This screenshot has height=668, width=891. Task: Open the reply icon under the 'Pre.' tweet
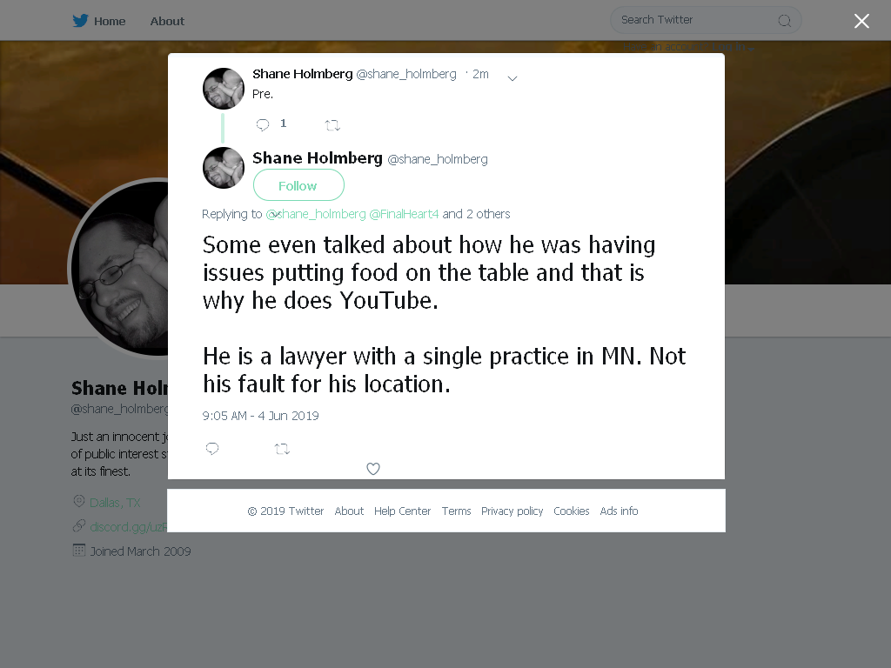pos(263,125)
